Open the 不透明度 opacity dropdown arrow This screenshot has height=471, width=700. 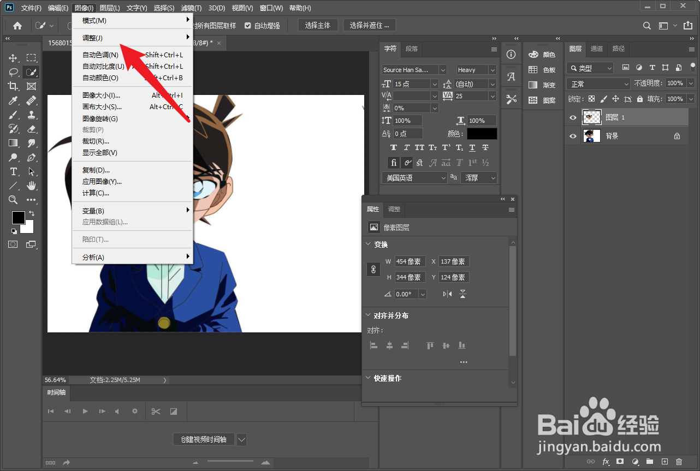[691, 83]
